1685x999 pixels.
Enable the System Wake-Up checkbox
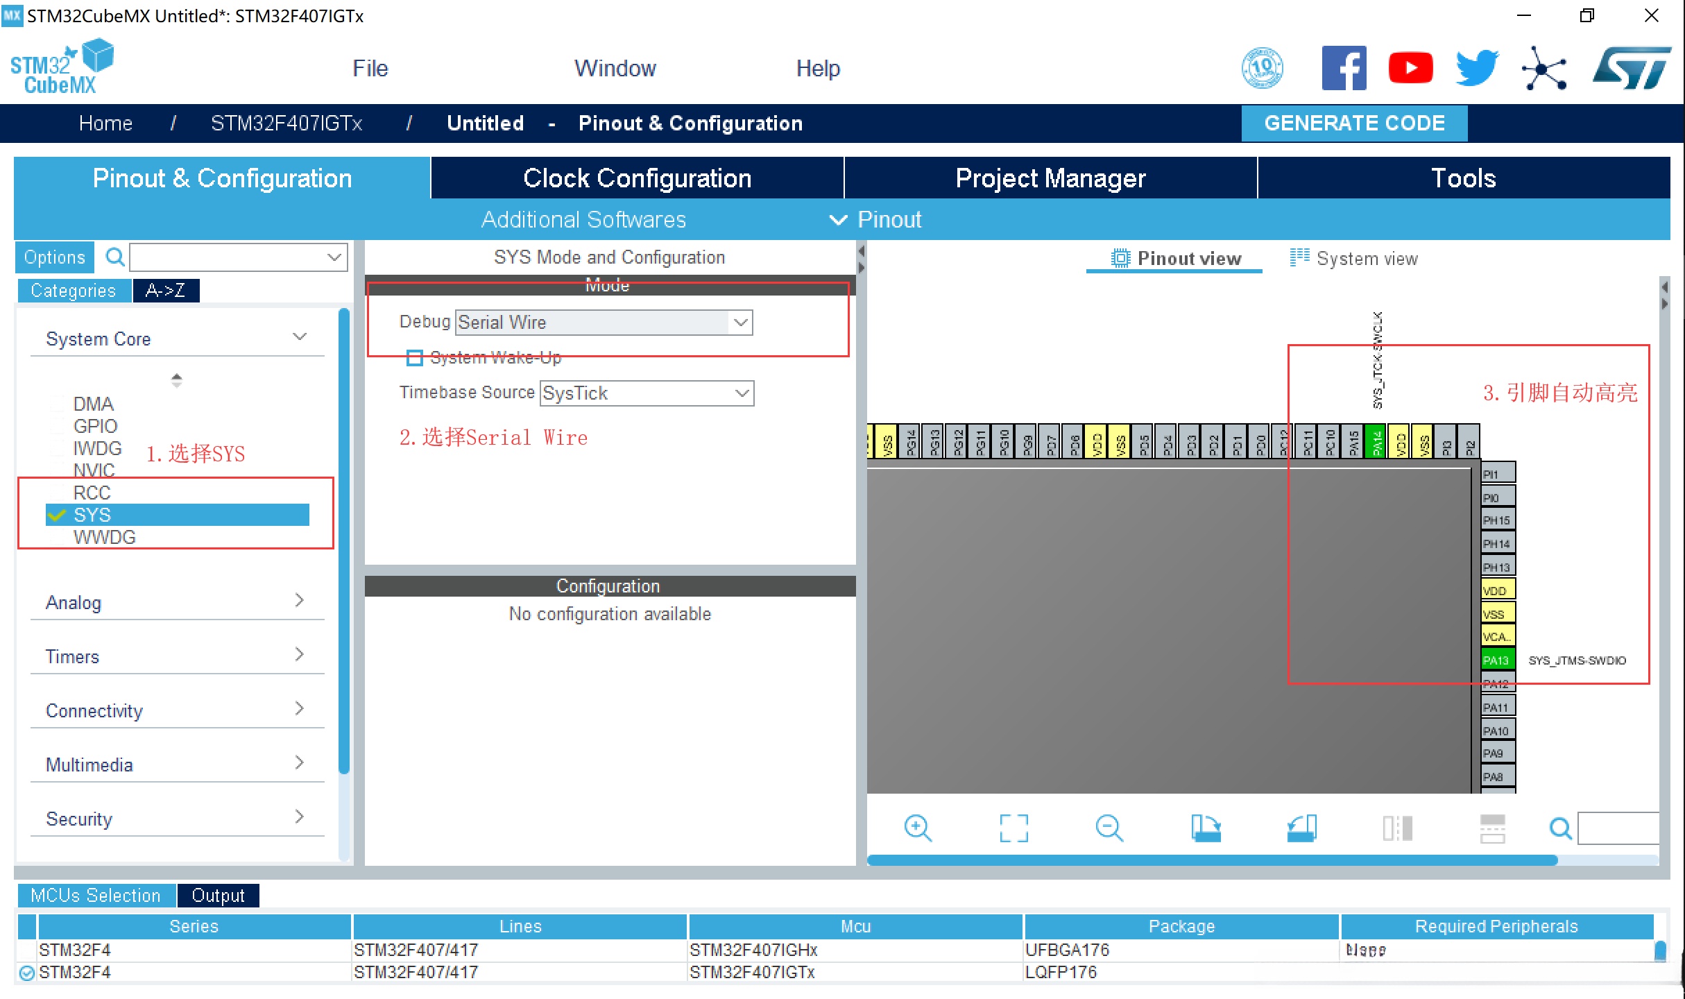(x=414, y=358)
